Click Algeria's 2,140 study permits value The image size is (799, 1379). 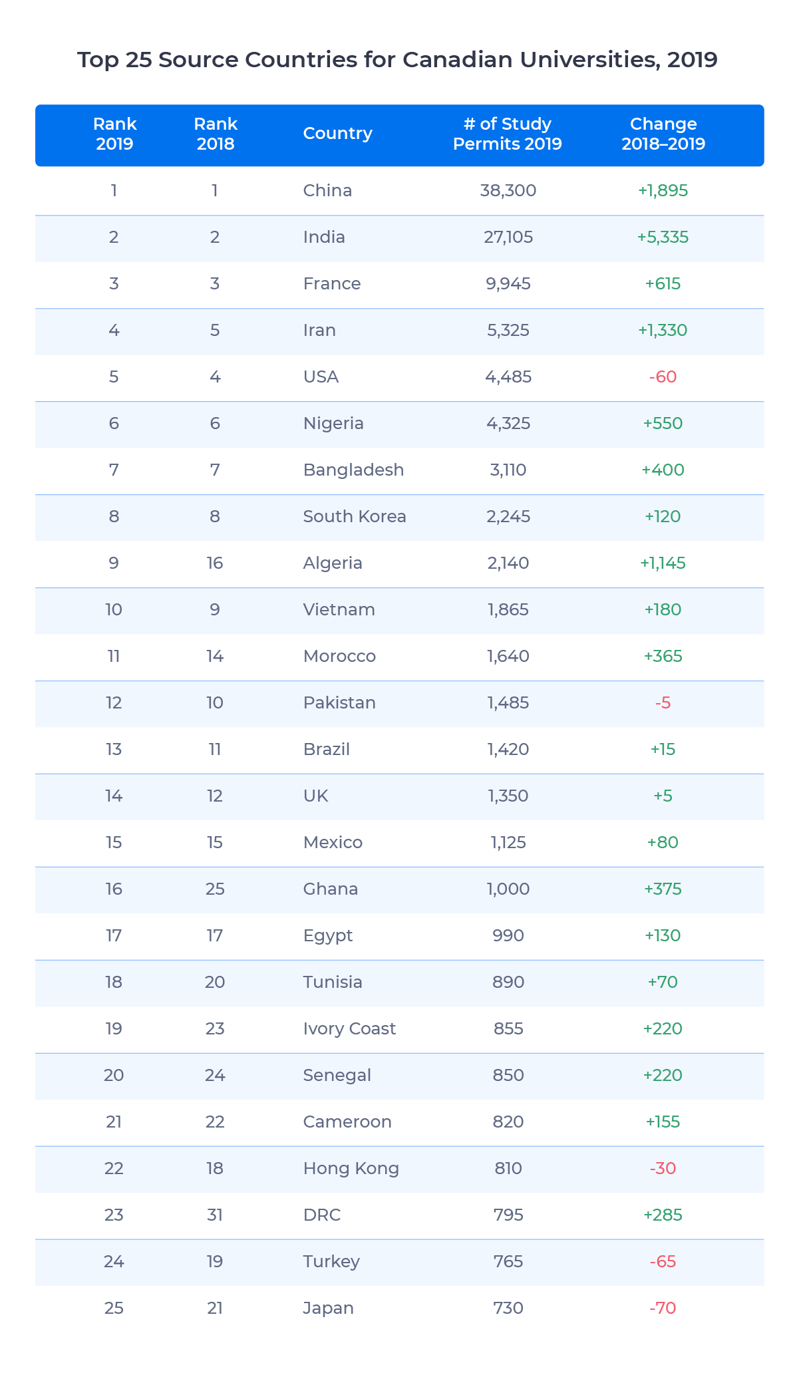508,563
